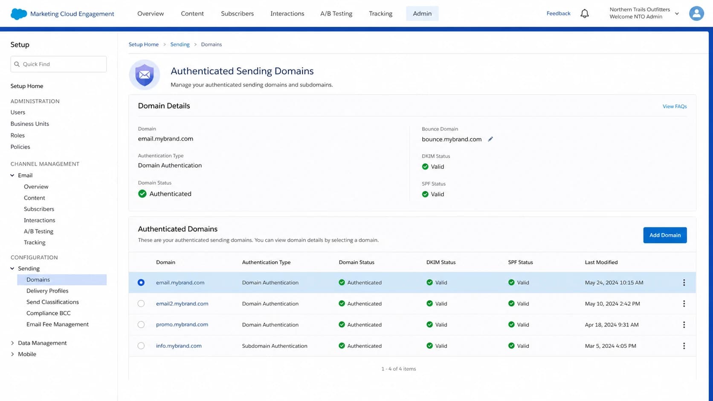Open Delivery Profiles under Sending
This screenshot has width=713, height=401.
point(47,291)
